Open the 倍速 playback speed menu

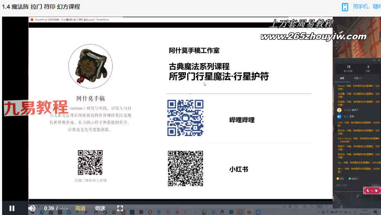[100, 208]
